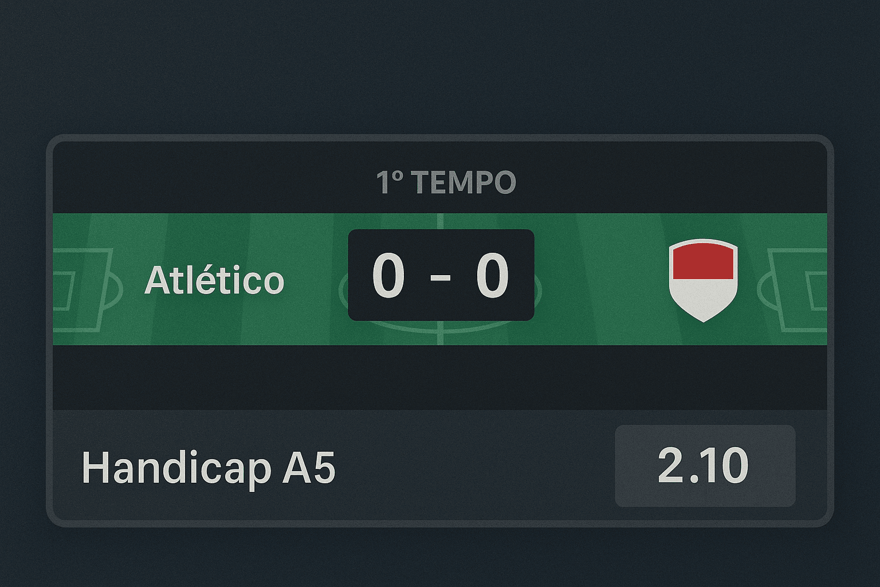Click the Handicap A5 market label
The image size is (880, 587).
coord(208,467)
